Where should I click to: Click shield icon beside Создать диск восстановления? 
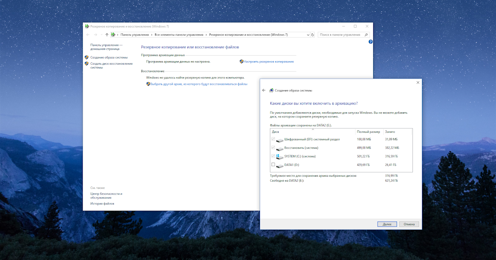coord(87,64)
